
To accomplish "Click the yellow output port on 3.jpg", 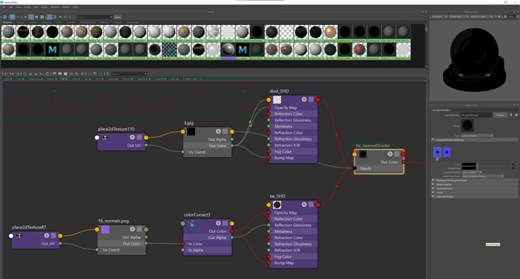I will tap(232, 132).
